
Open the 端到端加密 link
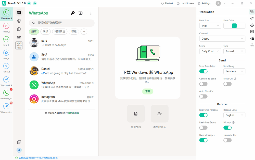click(x=73, y=113)
